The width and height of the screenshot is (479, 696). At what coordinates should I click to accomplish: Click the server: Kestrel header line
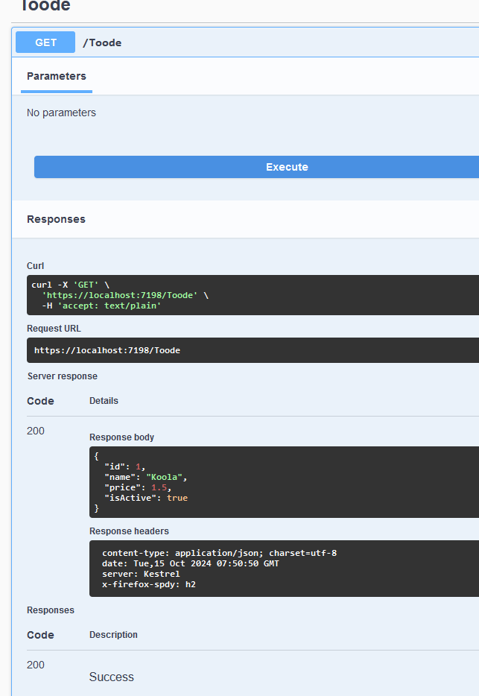tap(141, 574)
